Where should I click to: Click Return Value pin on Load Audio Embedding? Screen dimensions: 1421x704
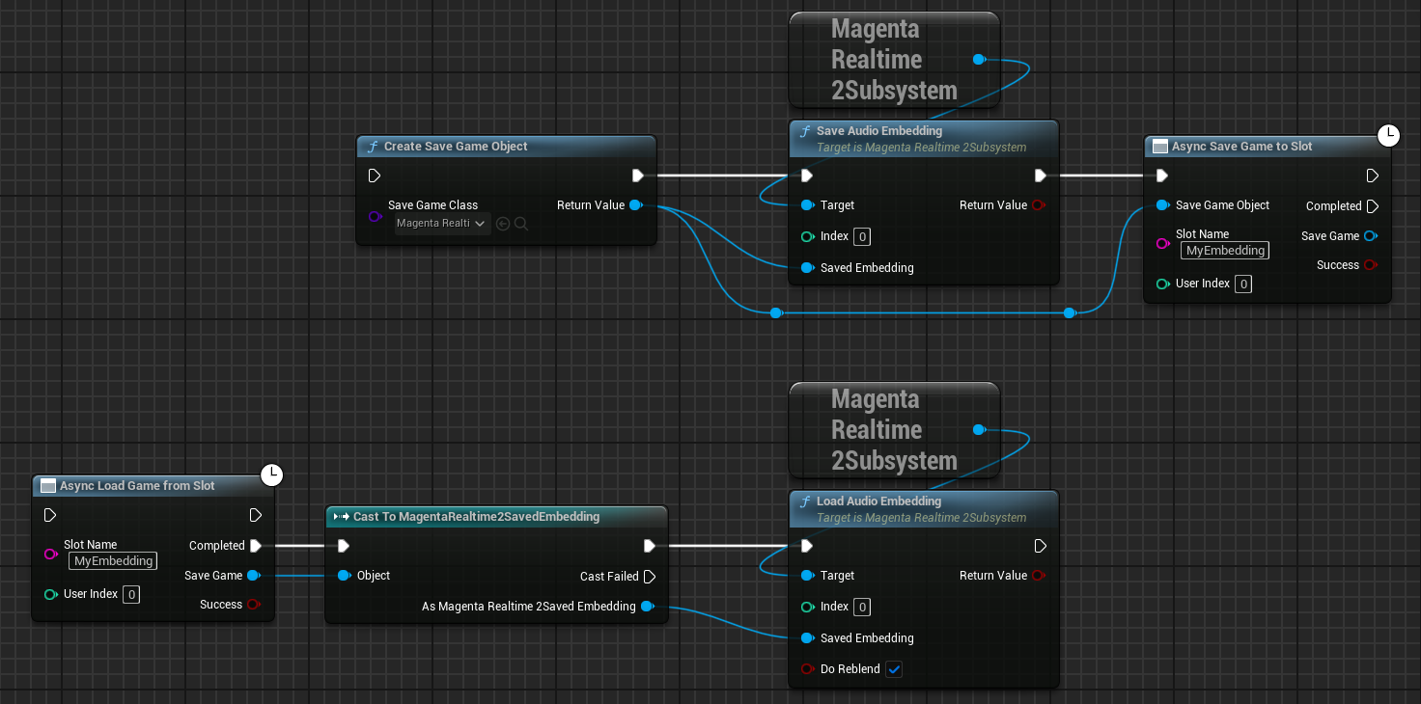1039,576
